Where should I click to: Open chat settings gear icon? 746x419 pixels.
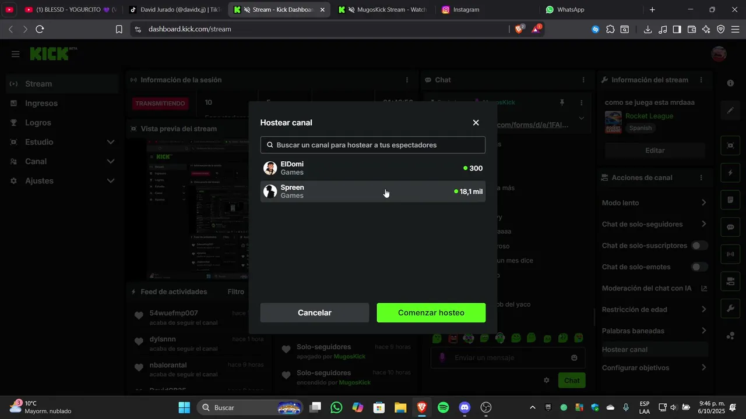[547, 380]
